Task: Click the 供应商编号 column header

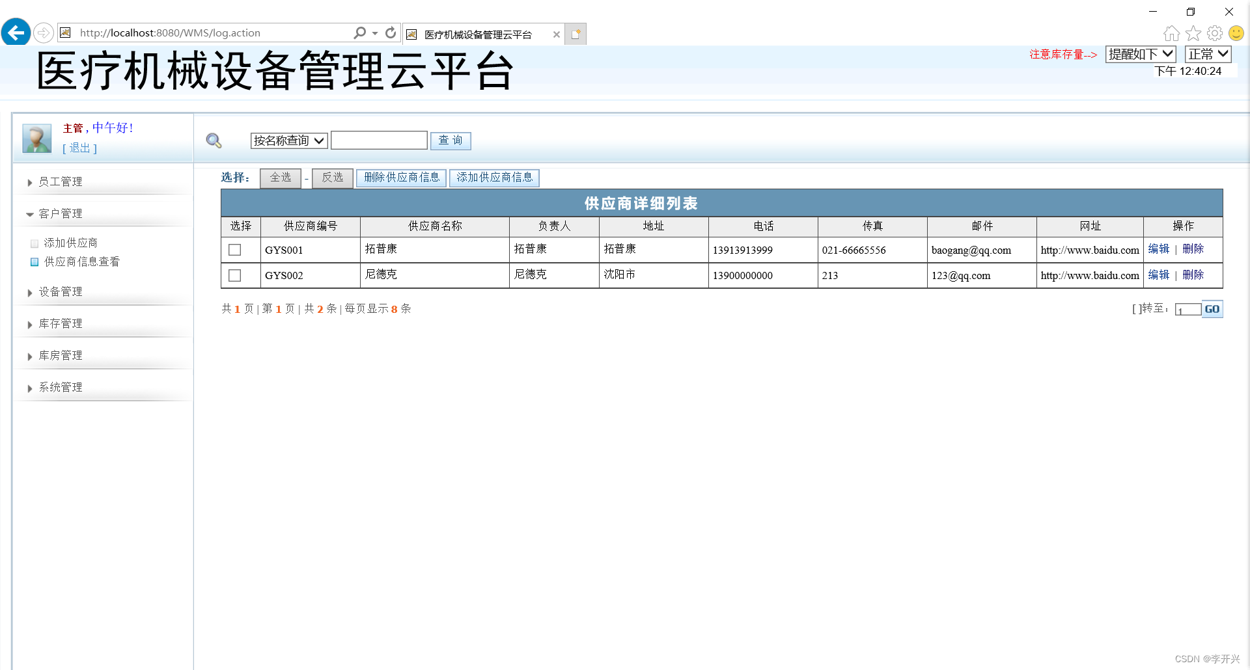Action: [x=311, y=226]
